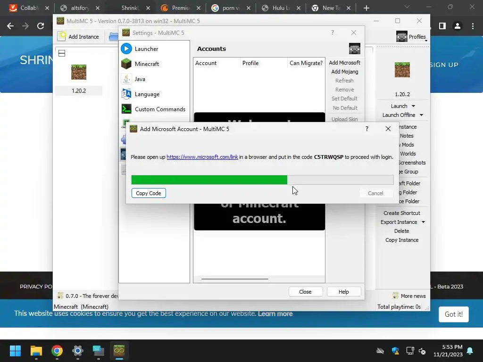Click the Refresh account button
The width and height of the screenshot is (483, 362).
[x=344, y=80]
